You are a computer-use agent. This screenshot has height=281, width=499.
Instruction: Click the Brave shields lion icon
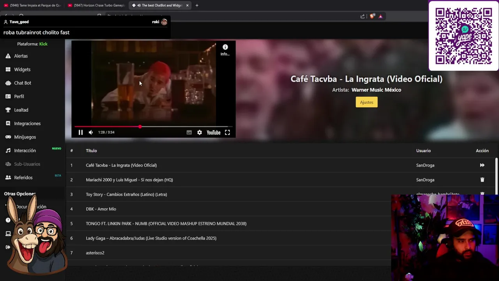tap(372, 16)
